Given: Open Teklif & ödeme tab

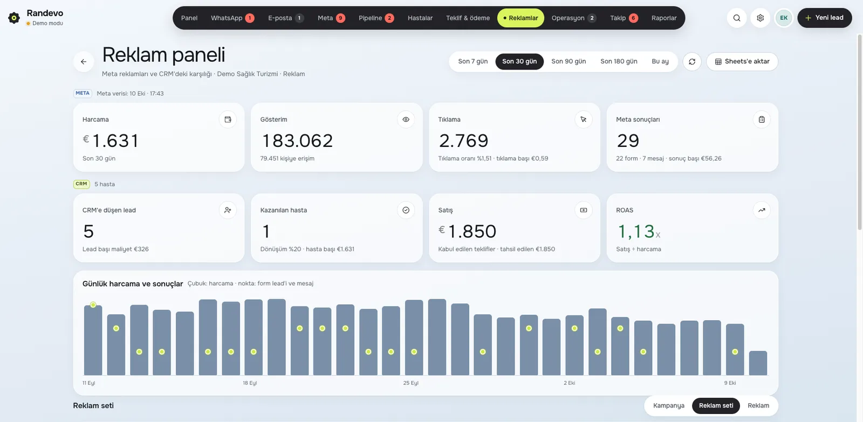Looking at the screenshot, I should click(x=468, y=18).
